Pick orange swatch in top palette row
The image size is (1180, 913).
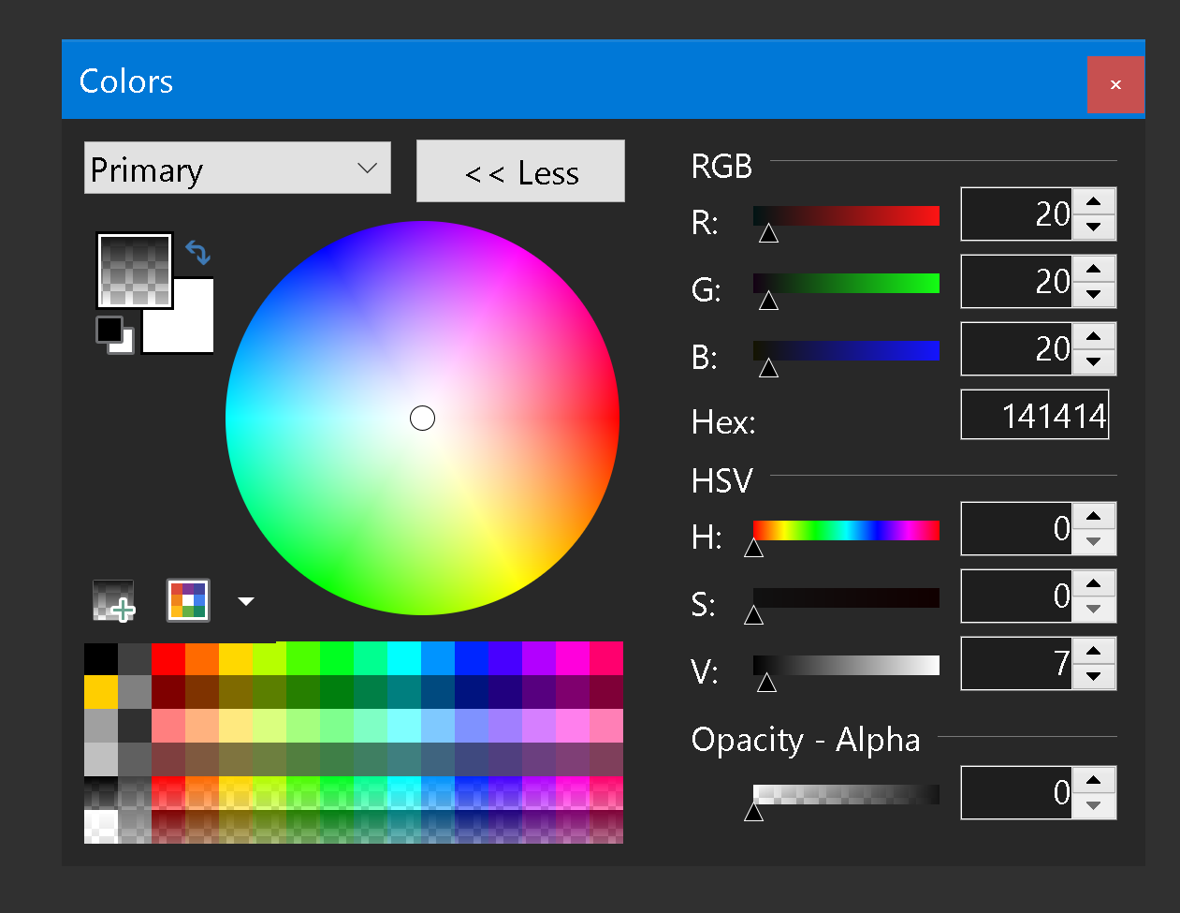pyautogui.click(x=202, y=658)
